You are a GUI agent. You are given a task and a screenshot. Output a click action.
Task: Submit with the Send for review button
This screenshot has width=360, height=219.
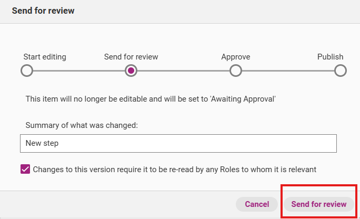(319, 204)
